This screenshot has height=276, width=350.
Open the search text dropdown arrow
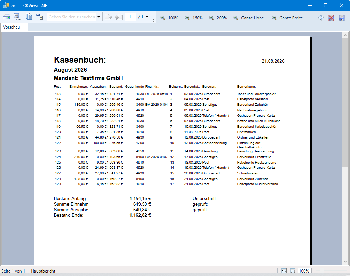coord(98,17)
